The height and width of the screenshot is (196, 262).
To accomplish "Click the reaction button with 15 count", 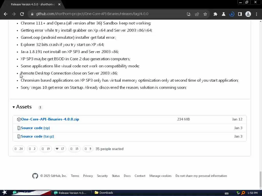I will 74,149.
